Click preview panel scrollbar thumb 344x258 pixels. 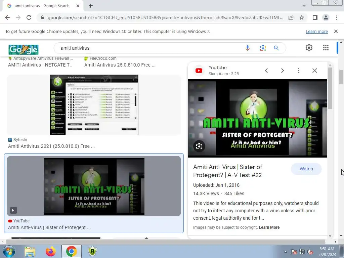(x=330, y=88)
